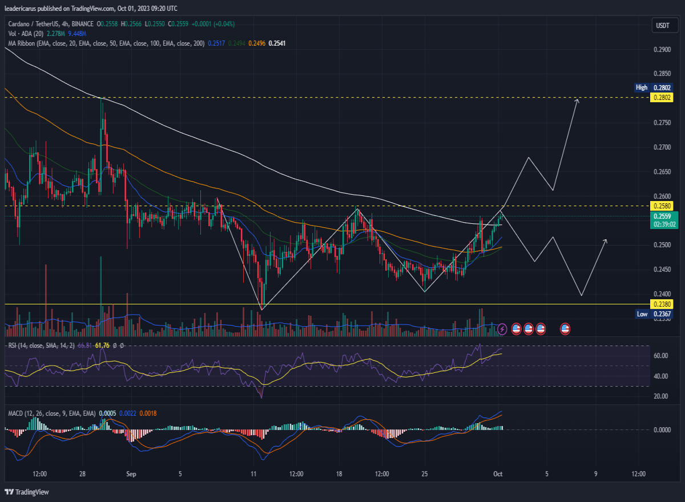
Task: Click the Oct date on time axis
Action: pyautogui.click(x=499, y=474)
